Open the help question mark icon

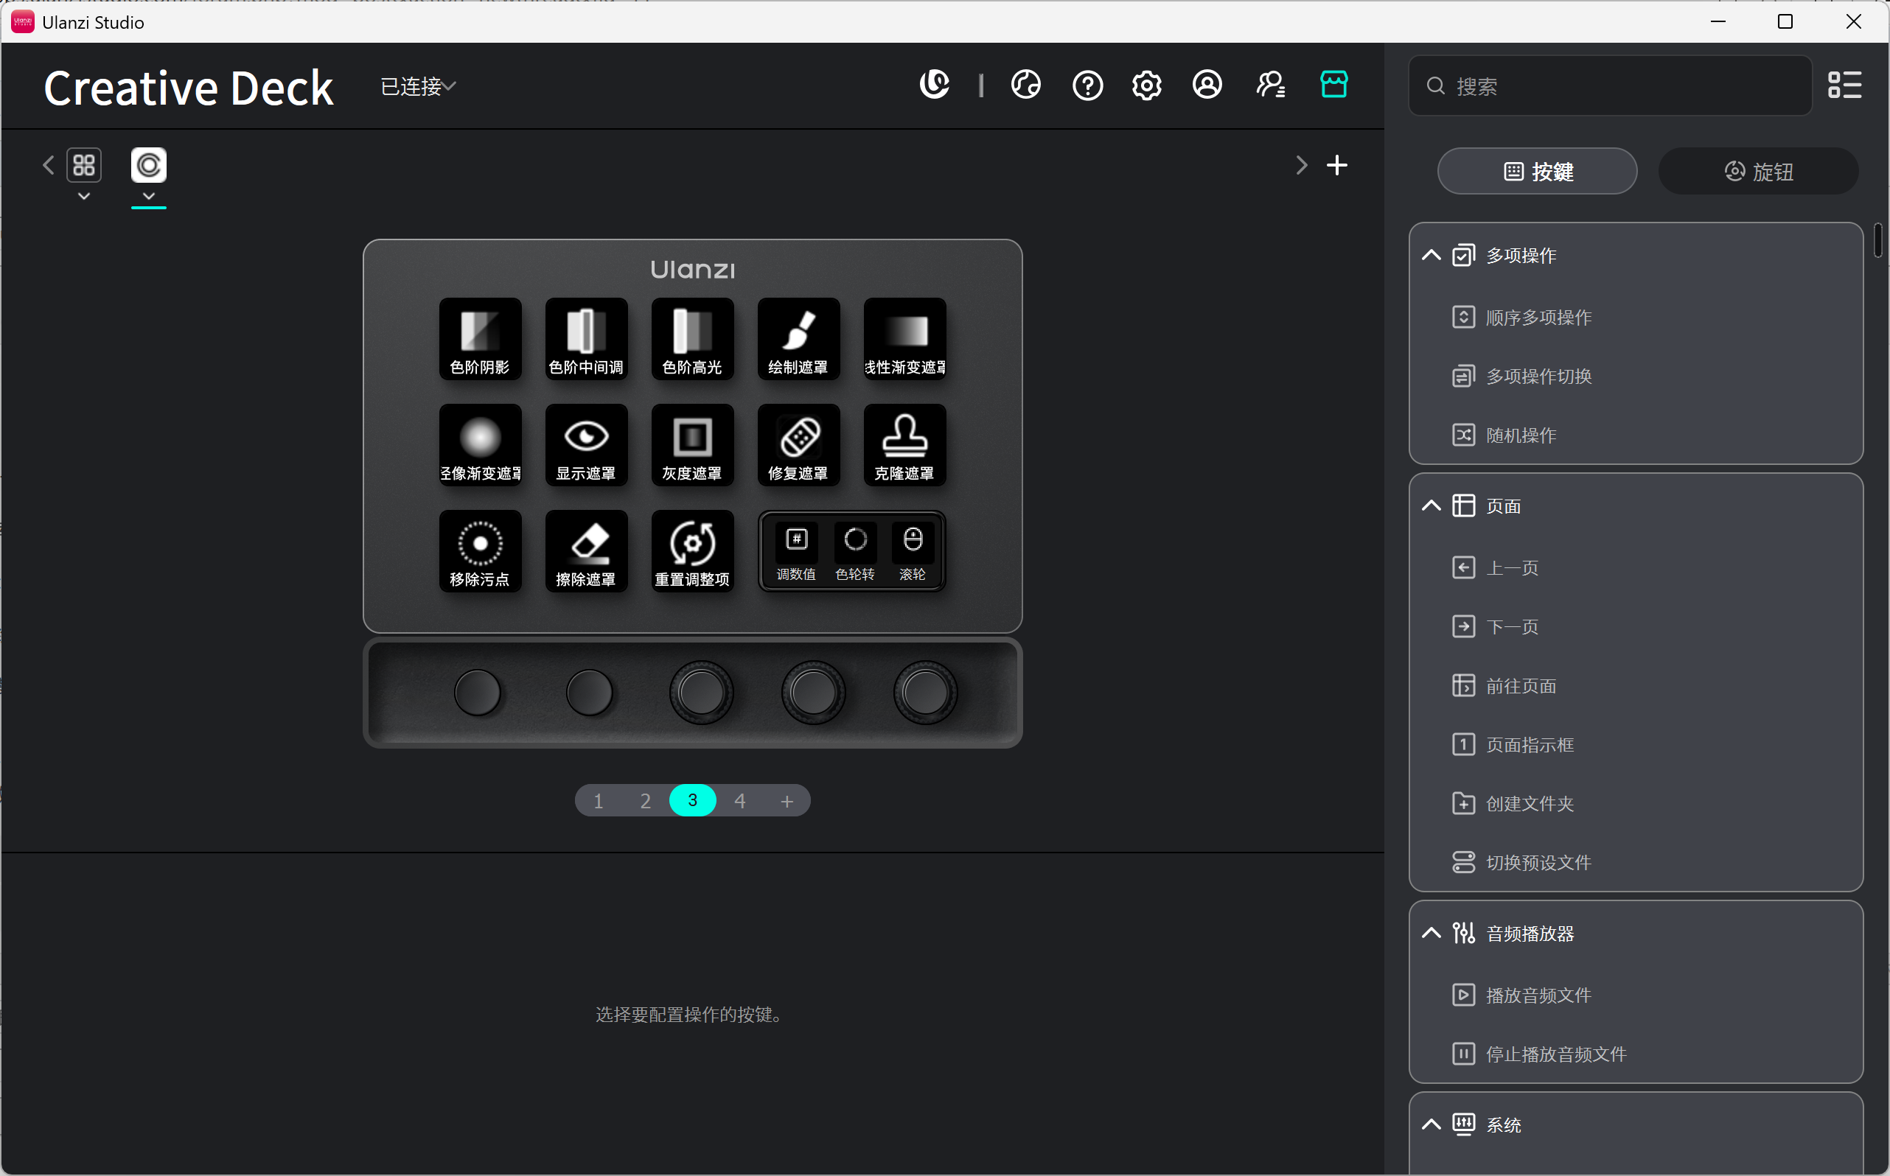point(1087,85)
